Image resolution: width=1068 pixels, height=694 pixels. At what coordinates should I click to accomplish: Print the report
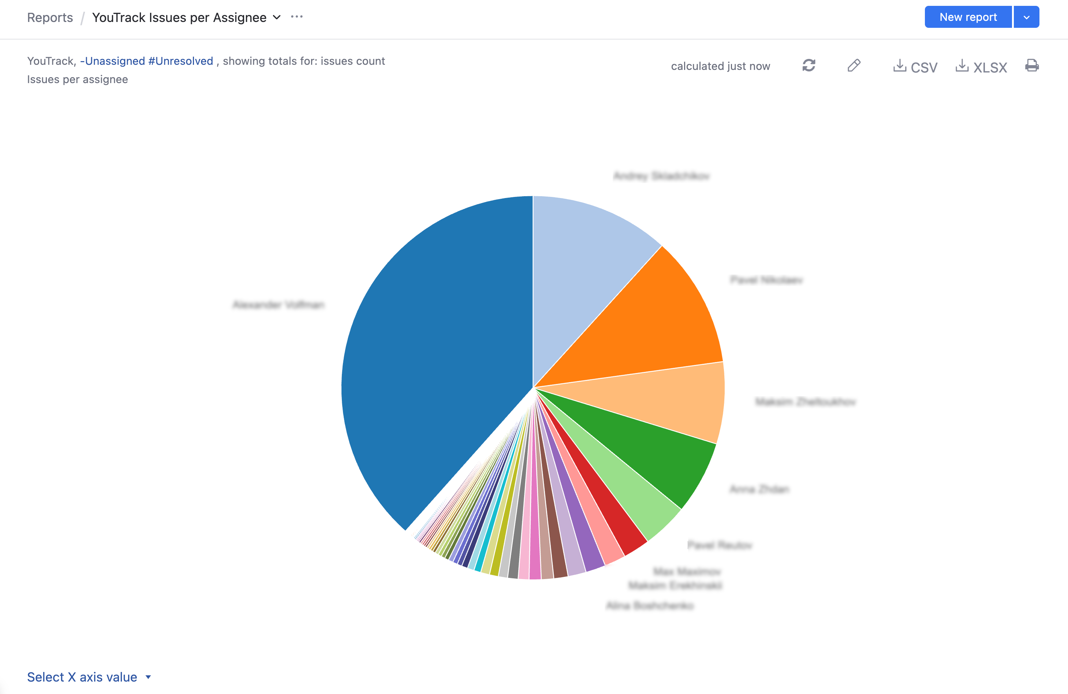(x=1032, y=66)
